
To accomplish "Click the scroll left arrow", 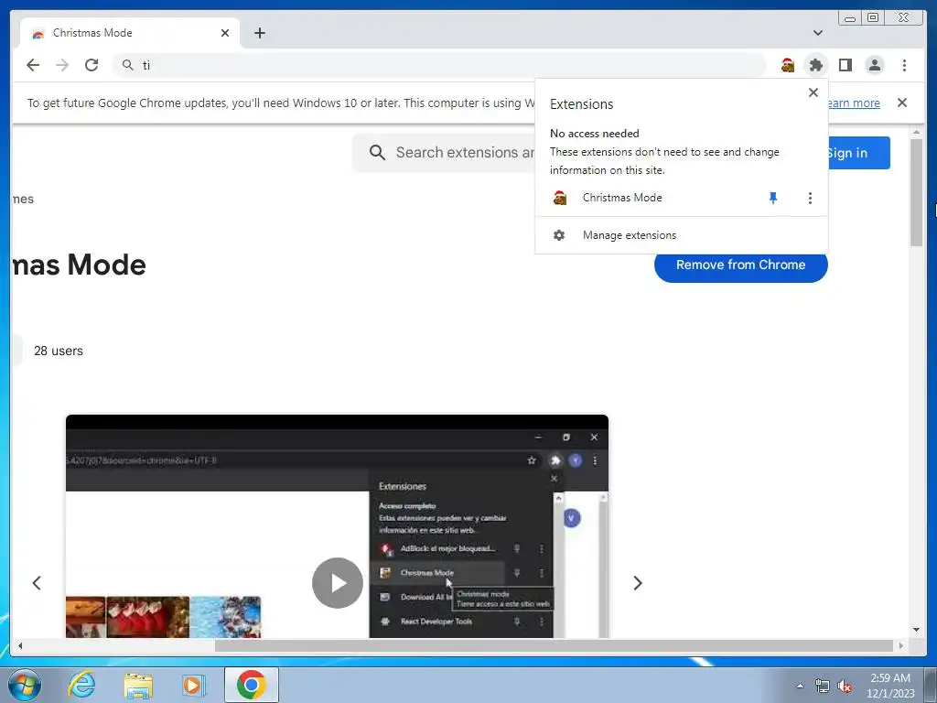I will click(x=20, y=645).
